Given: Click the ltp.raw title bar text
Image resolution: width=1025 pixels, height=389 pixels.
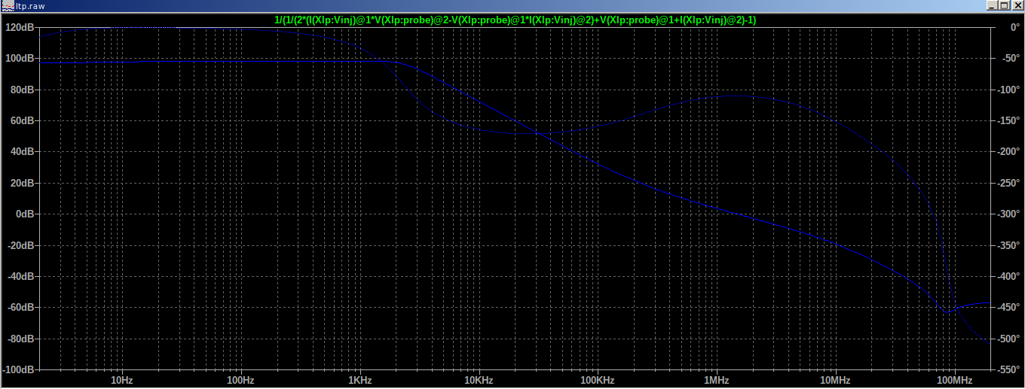Looking at the screenshot, I should (29, 6).
